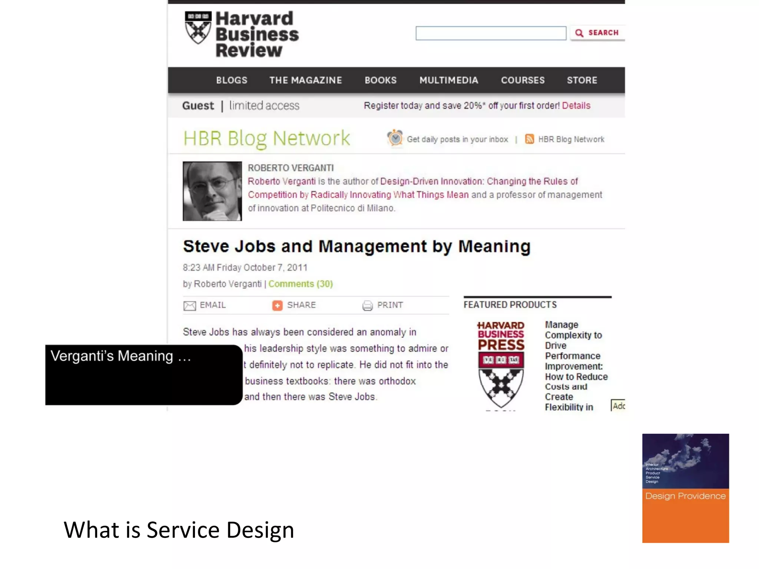Screen dimensions: 759x569
Task: Click the article title Steve Jobs and Management by Meaning
Action: (x=357, y=247)
